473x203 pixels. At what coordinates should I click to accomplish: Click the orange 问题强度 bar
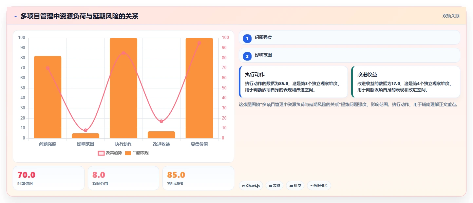pos(47,97)
